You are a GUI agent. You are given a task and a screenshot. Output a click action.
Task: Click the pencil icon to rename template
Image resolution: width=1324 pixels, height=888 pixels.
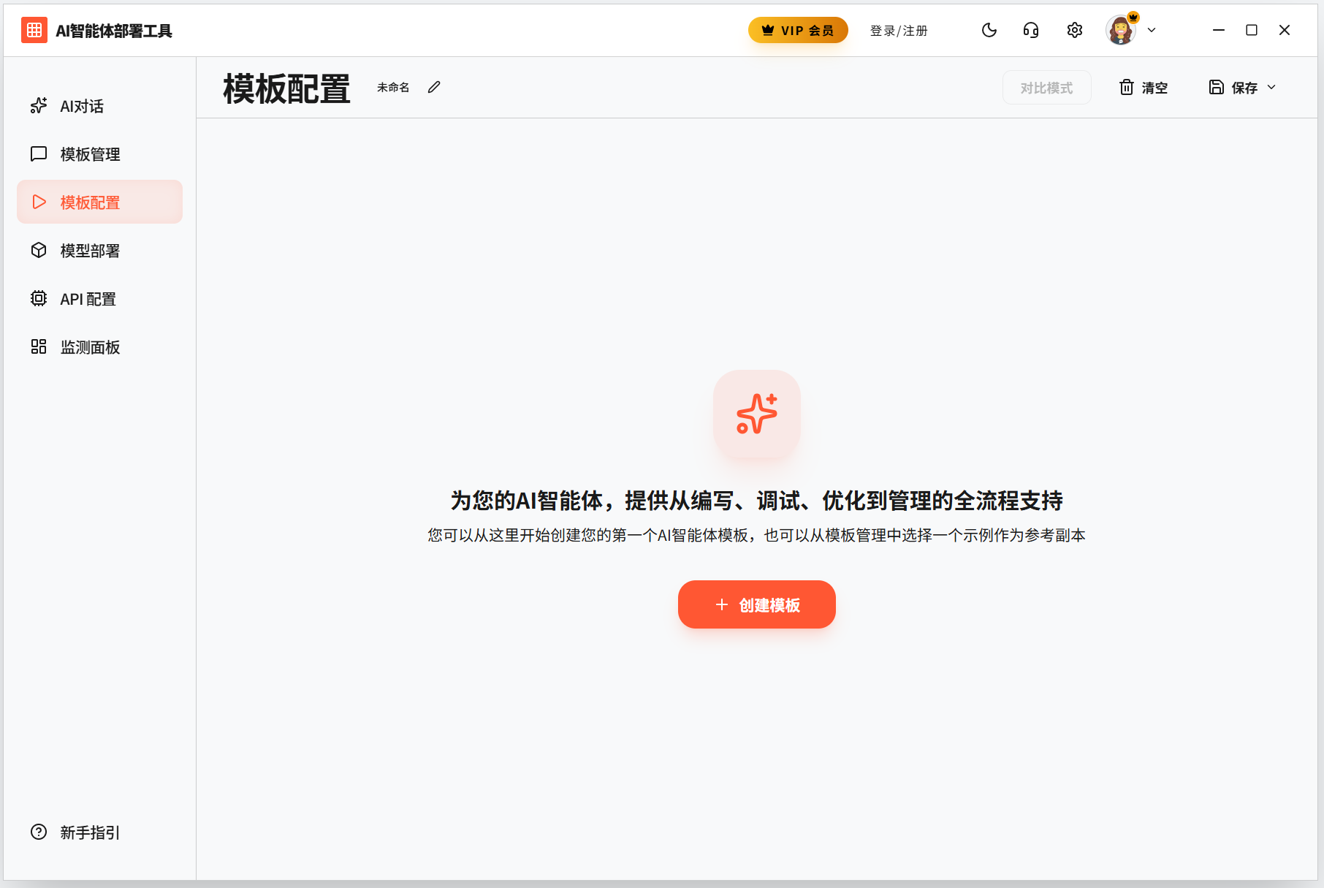pyautogui.click(x=434, y=87)
